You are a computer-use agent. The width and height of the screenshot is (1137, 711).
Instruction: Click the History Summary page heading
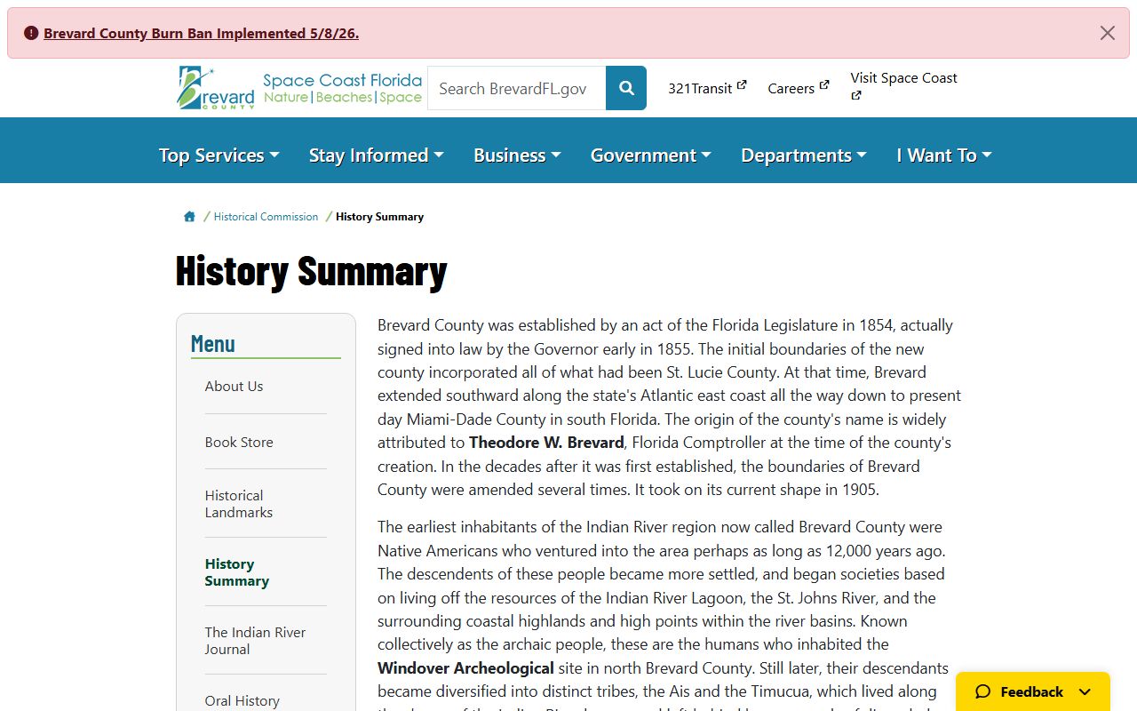tap(311, 271)
